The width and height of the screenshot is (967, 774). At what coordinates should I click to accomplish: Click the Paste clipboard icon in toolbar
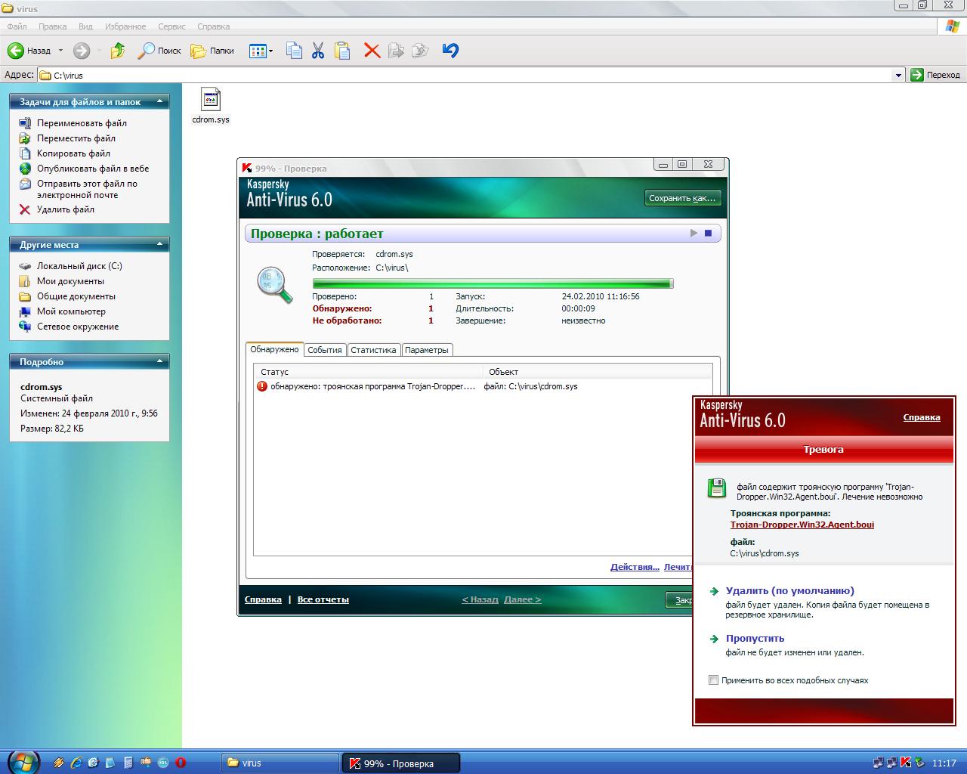pyautogui.click(x=342, y=51)
